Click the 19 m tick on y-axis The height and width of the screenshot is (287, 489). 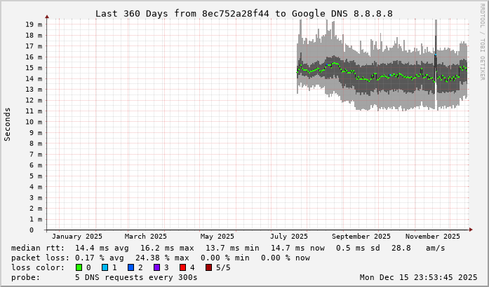34,24
